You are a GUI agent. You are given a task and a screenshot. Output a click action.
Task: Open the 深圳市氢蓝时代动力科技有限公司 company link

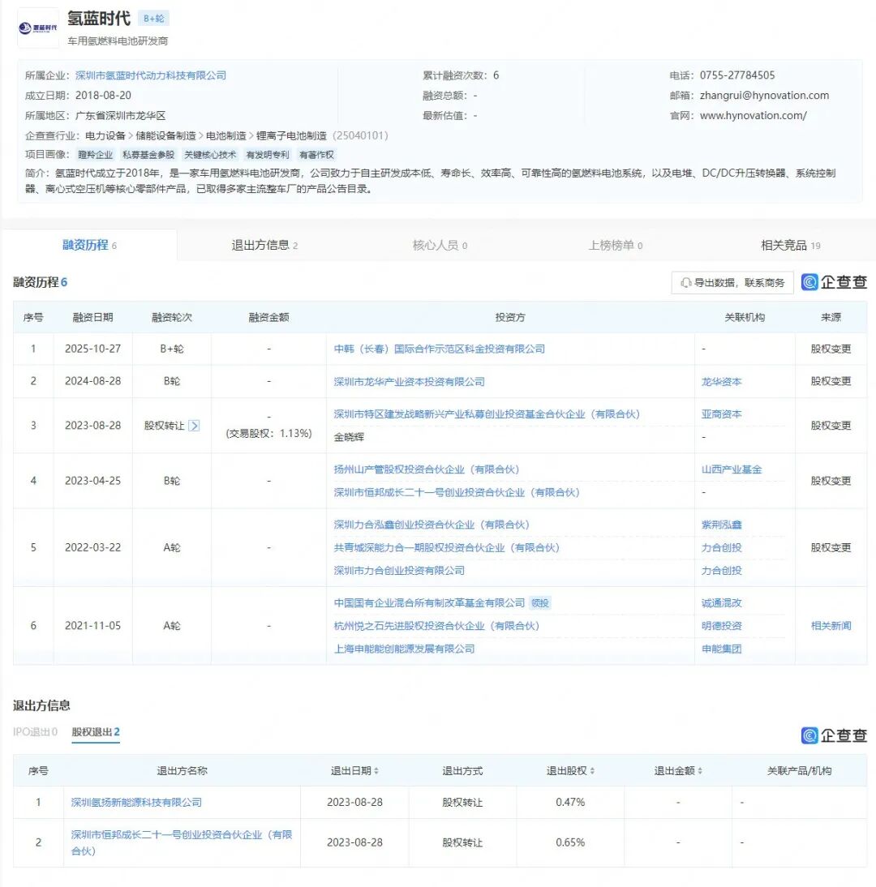tap(150, 75)
